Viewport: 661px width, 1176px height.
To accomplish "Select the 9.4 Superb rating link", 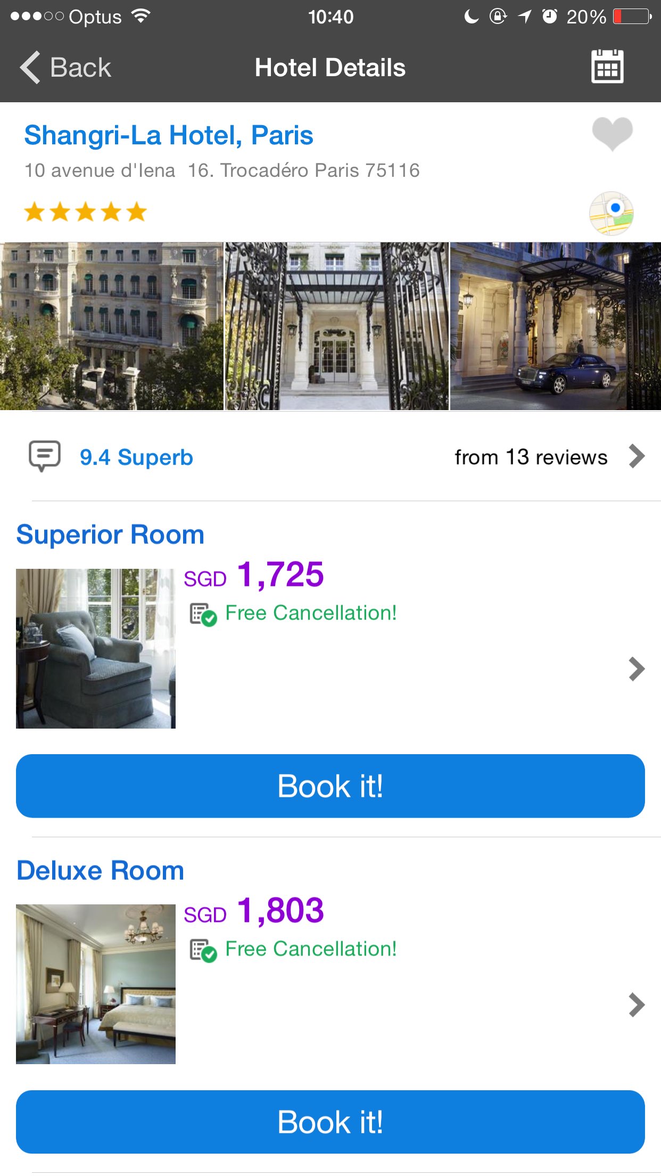I will click(x=136, y=458).
